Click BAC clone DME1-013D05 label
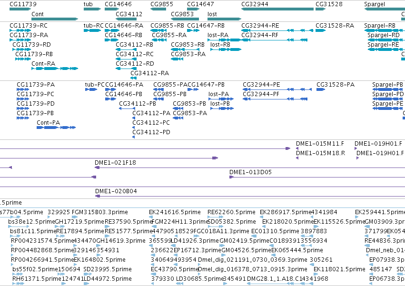This screenshot has height=286, width=405. [250, 172]
